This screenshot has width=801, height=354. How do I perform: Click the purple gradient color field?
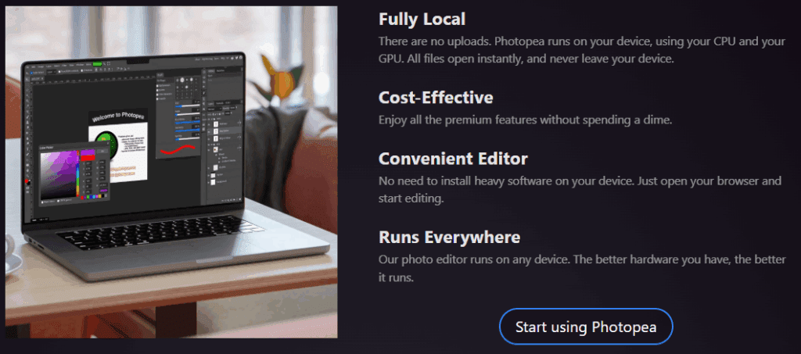point(58,176)
